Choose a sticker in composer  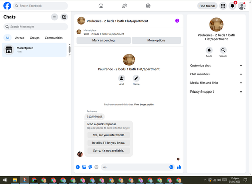pyautogui.click(x=90, y=167)
